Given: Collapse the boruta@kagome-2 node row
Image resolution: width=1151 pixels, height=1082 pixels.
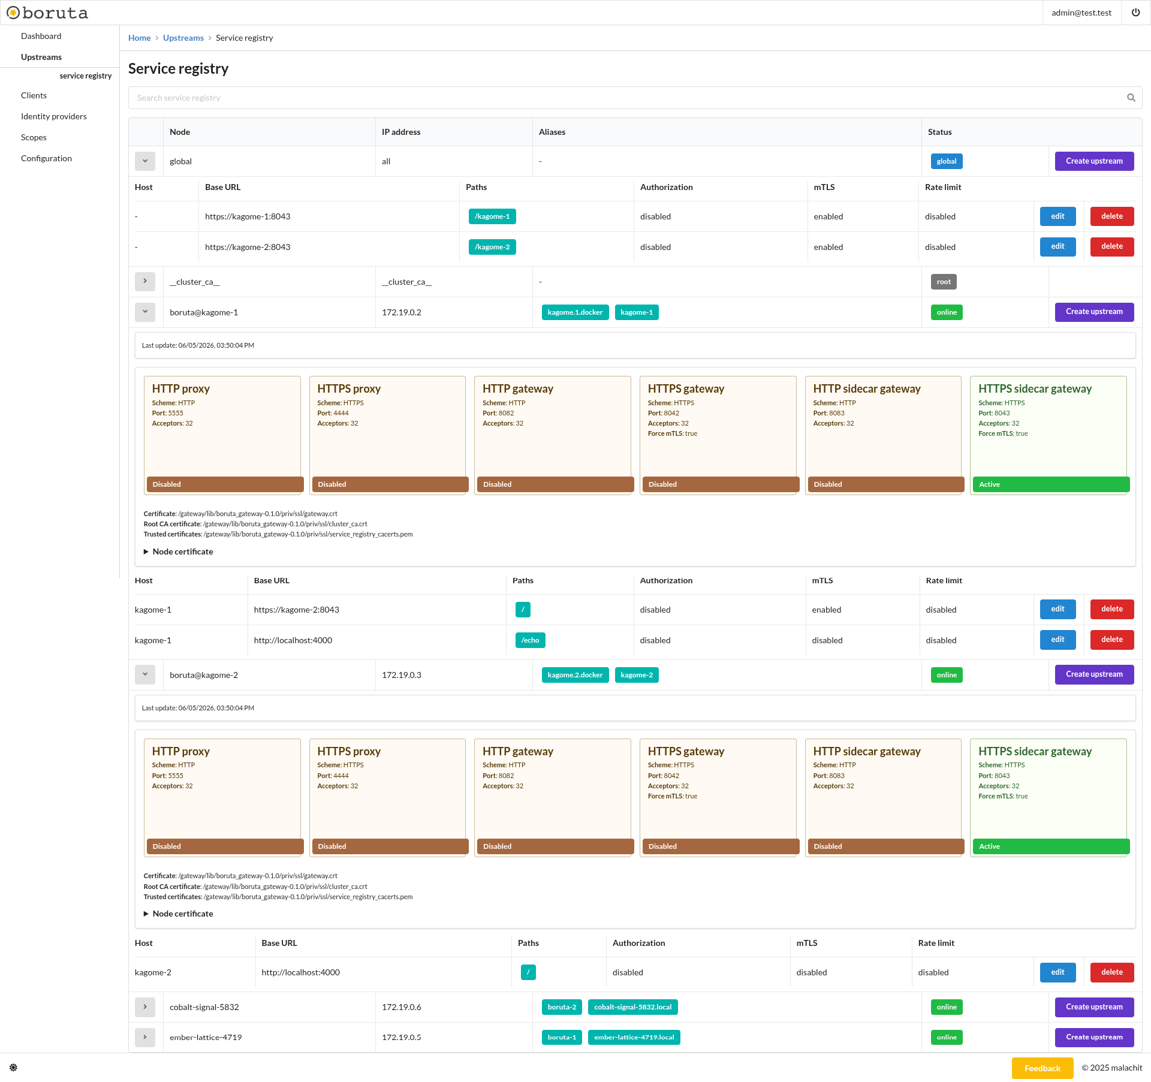Looking at the screenshot, I should pos(145,675).
